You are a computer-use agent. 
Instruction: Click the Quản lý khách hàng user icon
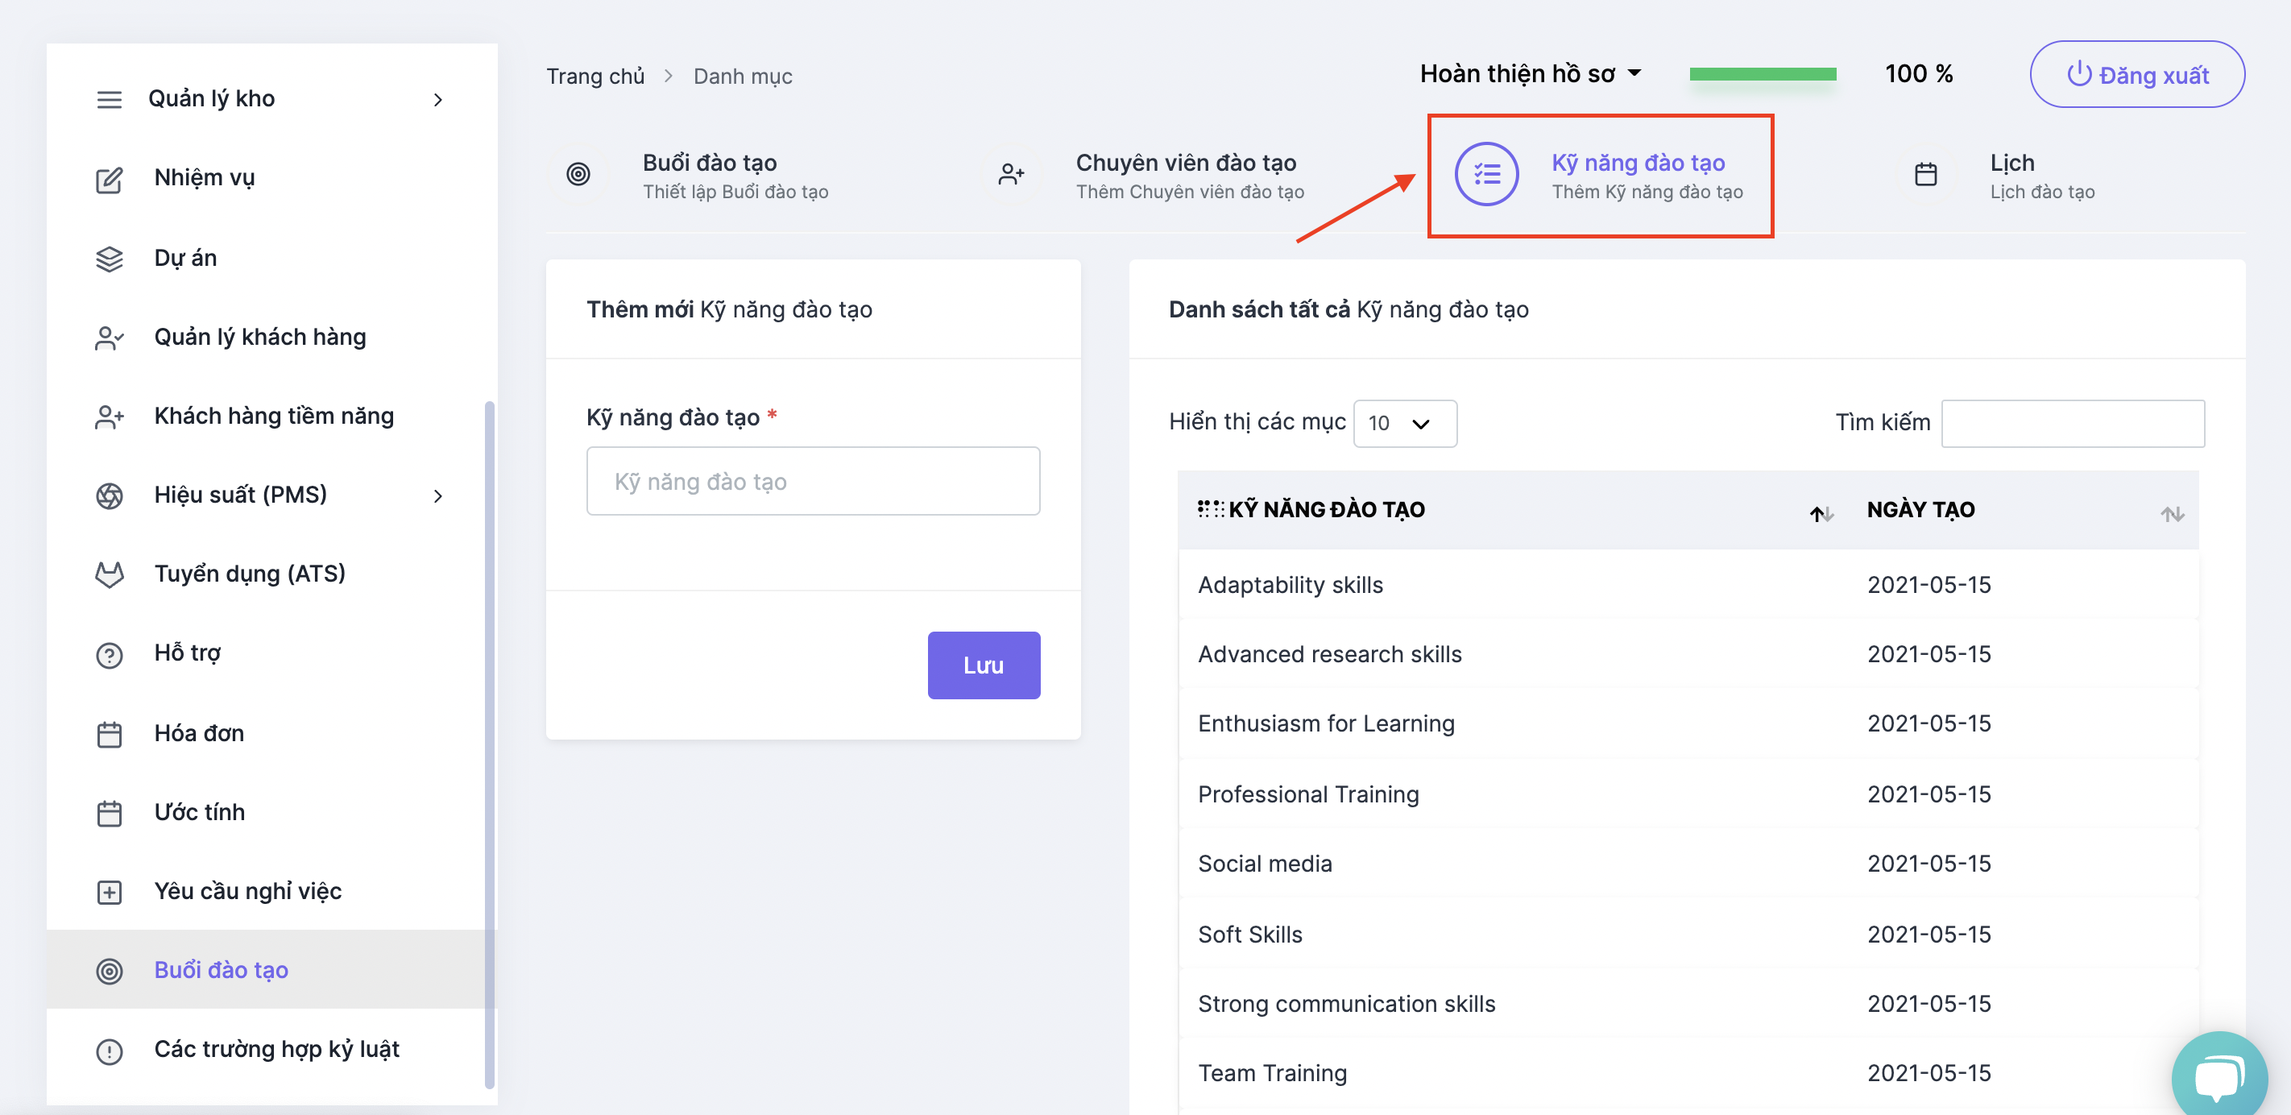point(110,337)
